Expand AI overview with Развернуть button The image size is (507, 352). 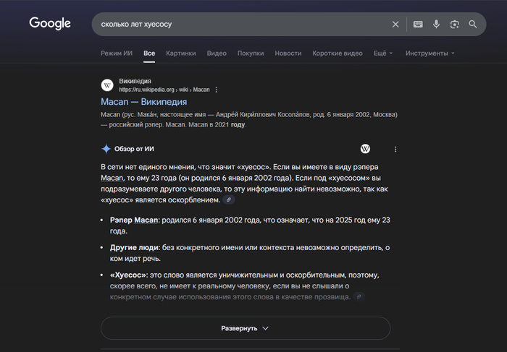coord(245,328)
